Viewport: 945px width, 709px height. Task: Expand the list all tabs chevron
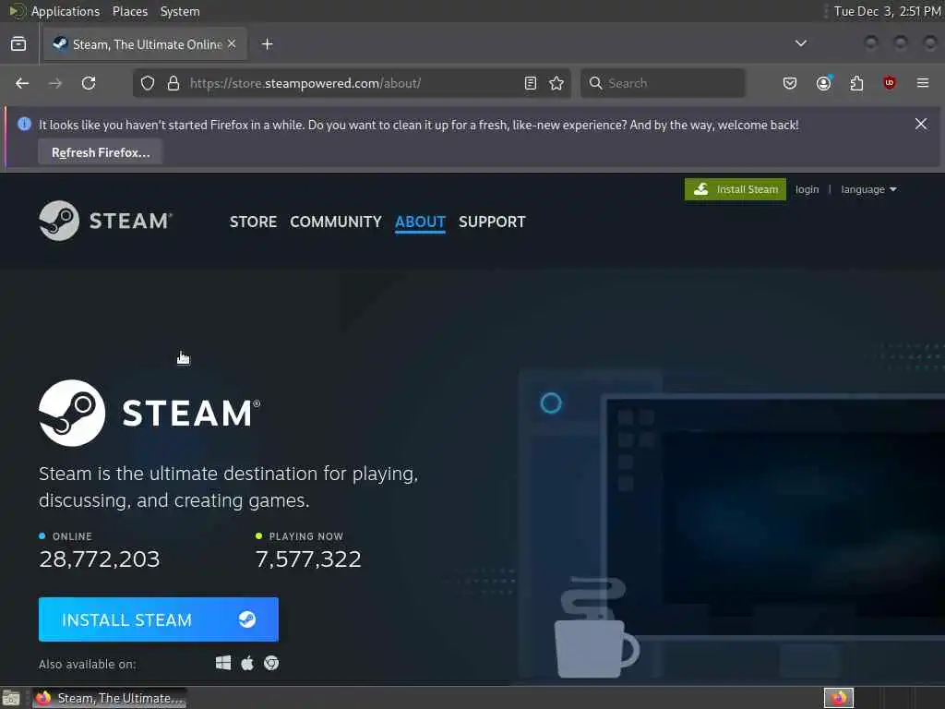[x=800, y=43]
